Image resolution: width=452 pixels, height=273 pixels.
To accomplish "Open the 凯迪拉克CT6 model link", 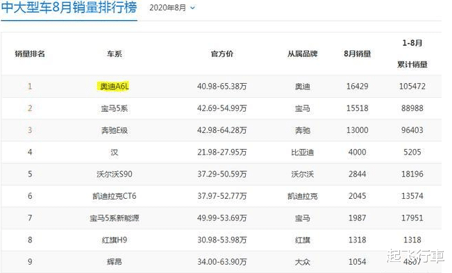I will 115,196.
